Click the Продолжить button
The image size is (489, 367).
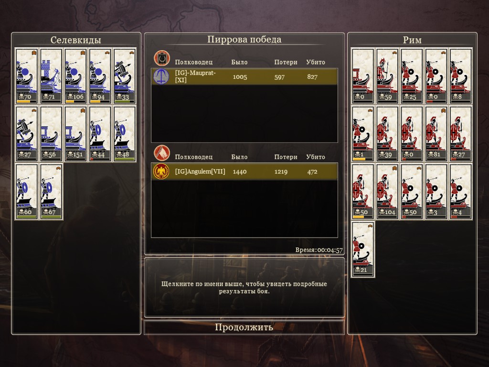coord(244,327)
